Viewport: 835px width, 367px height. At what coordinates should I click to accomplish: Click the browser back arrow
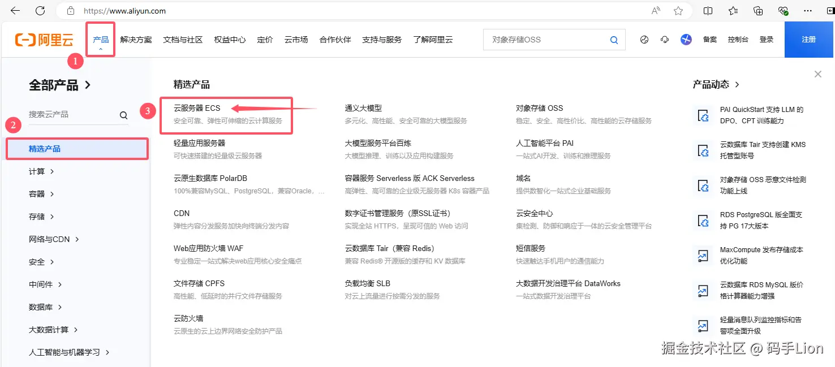15,11
